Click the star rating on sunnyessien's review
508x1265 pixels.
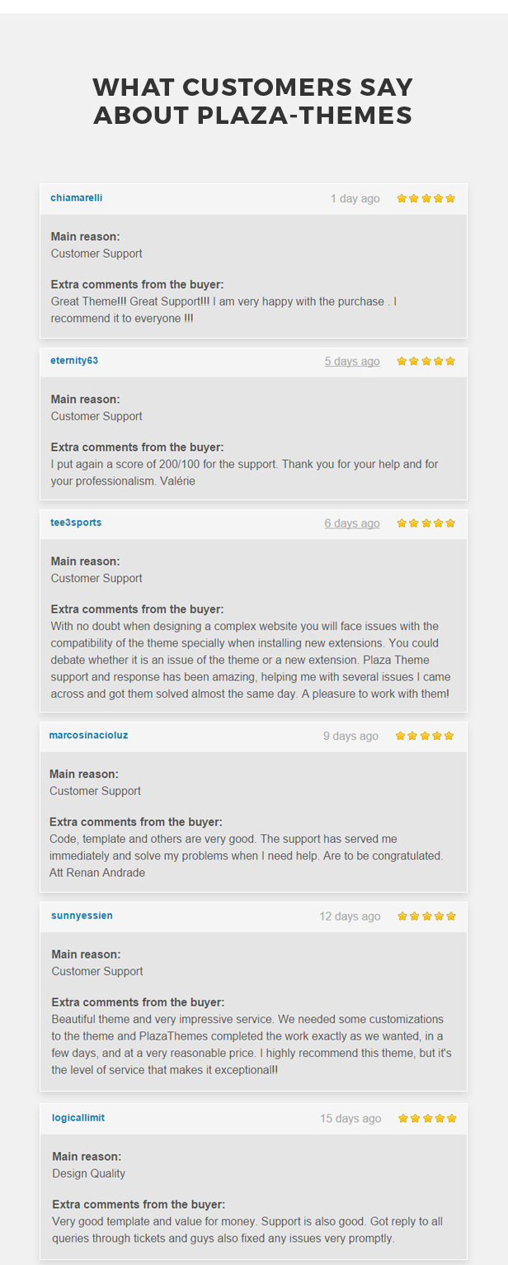(427, 916)
